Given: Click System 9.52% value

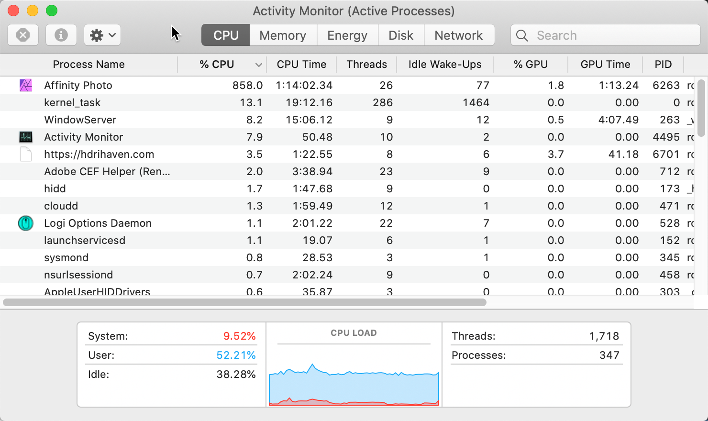Looking at the screenshot, I should (x=239, y=336).
